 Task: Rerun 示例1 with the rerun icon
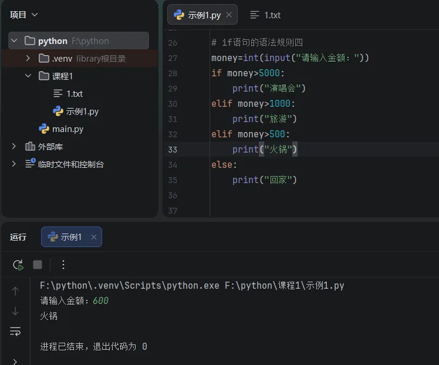(18, 265)
